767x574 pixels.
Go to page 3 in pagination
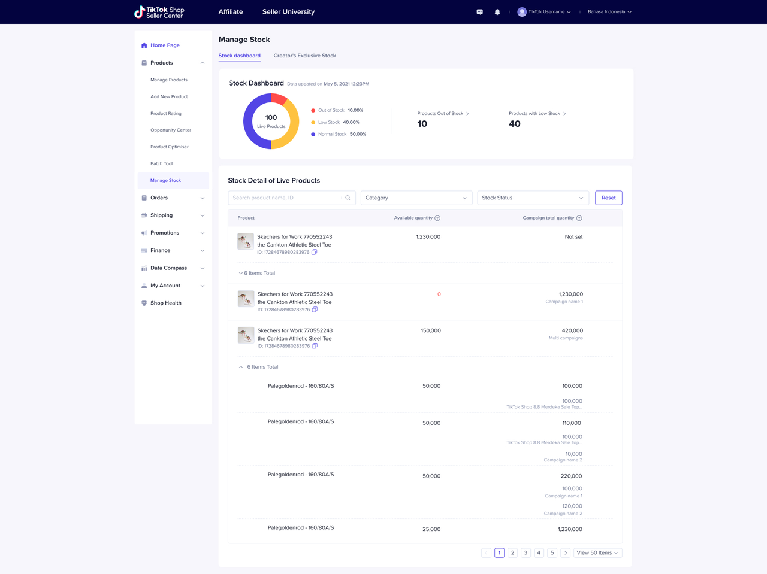[x=526, y=552]
